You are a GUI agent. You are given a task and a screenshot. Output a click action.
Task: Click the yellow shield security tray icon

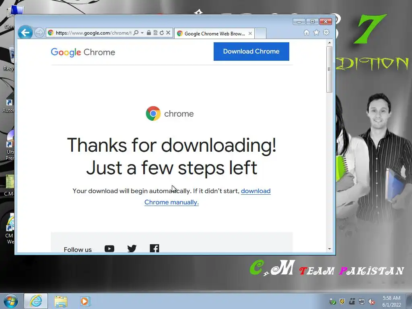342,301
